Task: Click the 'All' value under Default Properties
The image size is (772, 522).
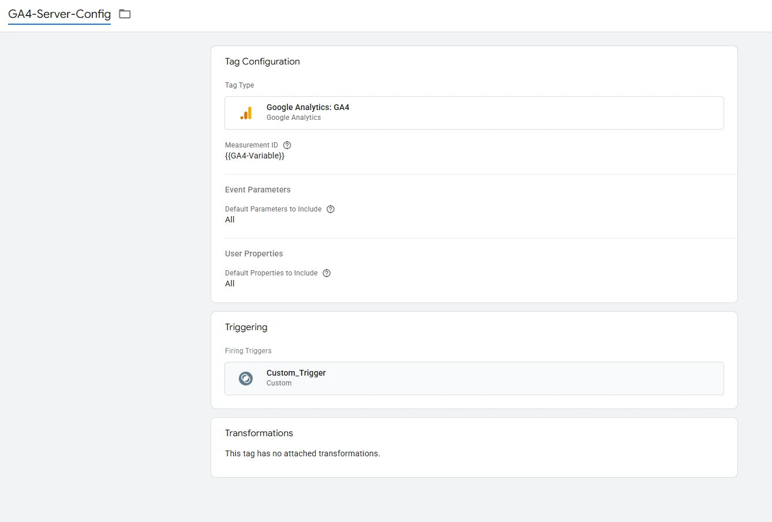Action: point(230,283)
